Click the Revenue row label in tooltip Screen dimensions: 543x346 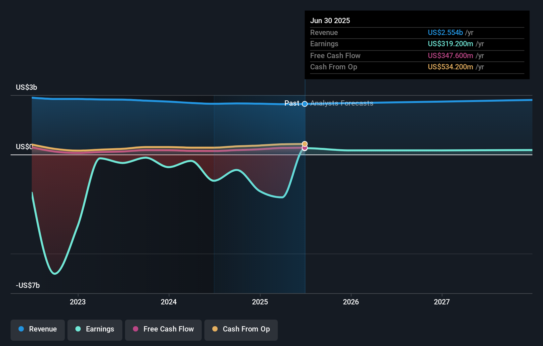[324, 32]
